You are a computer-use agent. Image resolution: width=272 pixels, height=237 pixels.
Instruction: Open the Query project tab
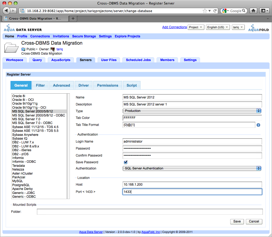[37, 60]
